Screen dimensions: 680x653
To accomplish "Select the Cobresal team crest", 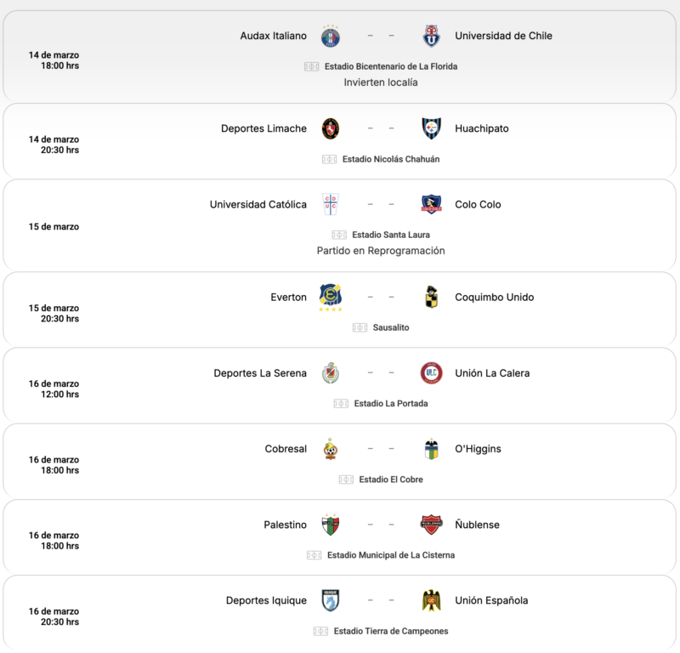I will click(330, 449).
